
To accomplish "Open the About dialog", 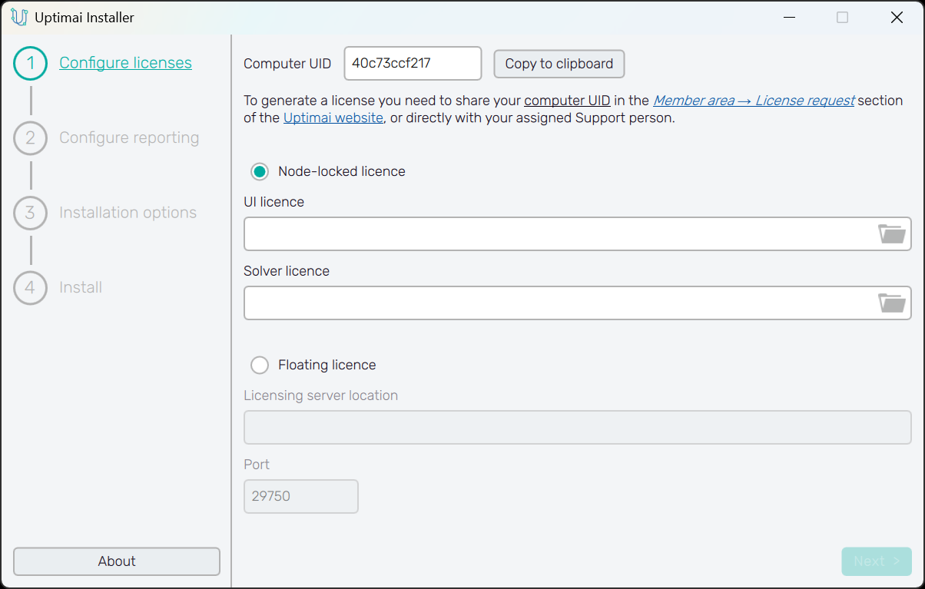I will tap(117, 561).
